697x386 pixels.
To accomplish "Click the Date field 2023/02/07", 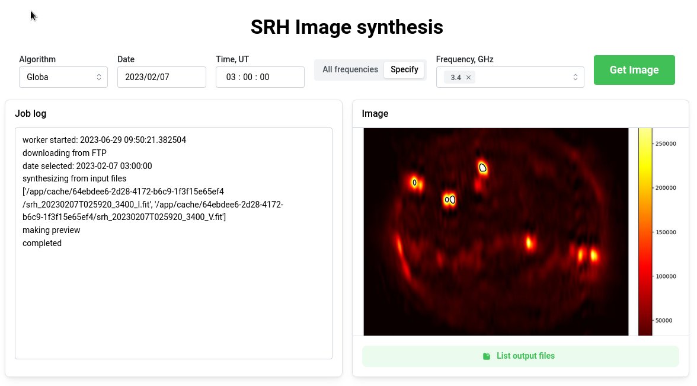I will point(161,77).
